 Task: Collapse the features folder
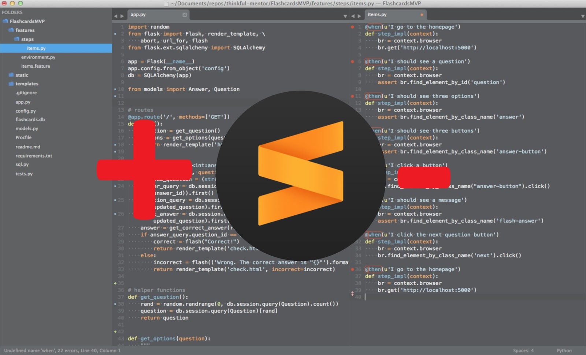(11, 30)
